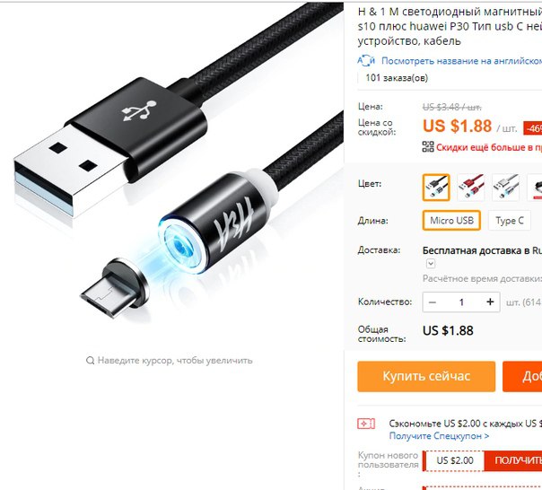Click the orange add-to-cart button
The height and width of the screenshot is (490, 542).
coord(522,376)
